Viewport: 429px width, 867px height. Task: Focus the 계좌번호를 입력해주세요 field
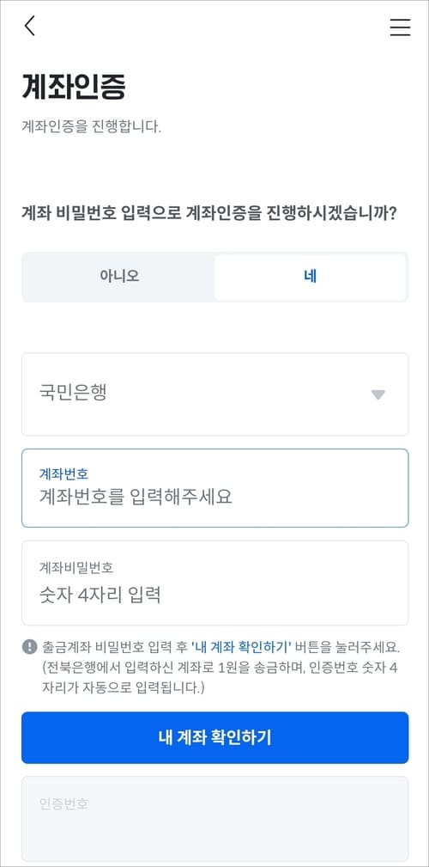click(214, 488)
